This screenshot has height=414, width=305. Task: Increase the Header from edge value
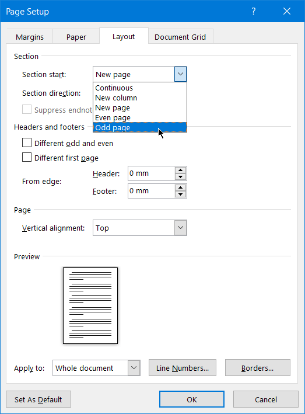[181, 171]
